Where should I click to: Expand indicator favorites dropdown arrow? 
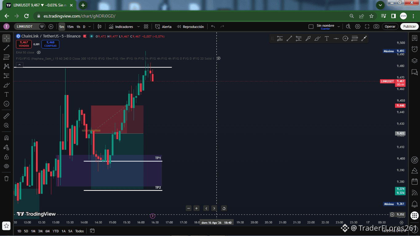138,27
